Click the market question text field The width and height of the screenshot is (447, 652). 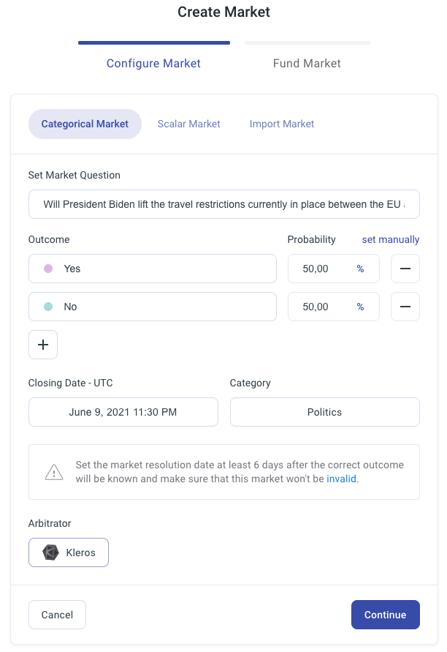[223, 204]
